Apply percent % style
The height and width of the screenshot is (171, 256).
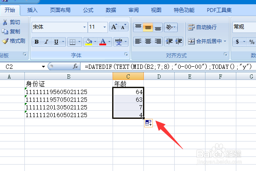tap(252, 42)
